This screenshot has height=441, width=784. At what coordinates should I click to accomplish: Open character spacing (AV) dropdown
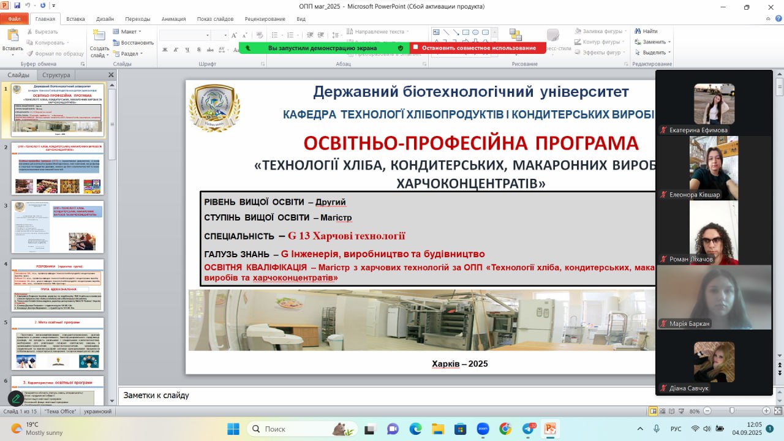pos(224,50)
